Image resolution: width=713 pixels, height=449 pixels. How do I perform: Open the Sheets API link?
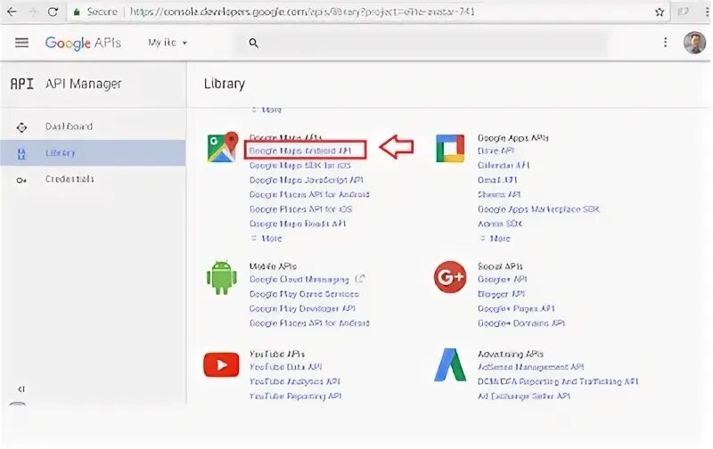pyautogui.click(x=499, y=194)
